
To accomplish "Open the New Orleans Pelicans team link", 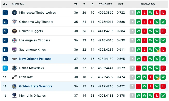I will (x=35, y=59).
